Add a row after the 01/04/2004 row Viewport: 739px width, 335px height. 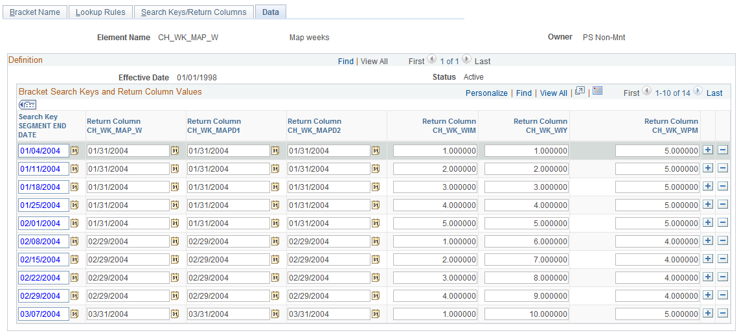pyautogui.click(x=707, y=150)
